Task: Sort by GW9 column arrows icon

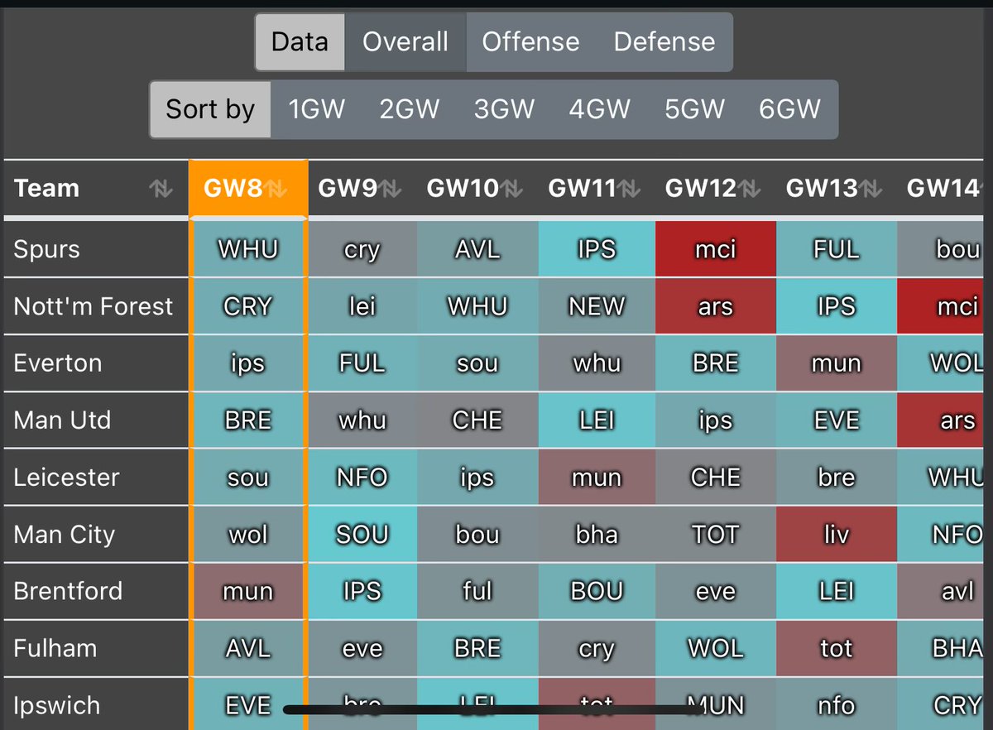Action: point(391,189)
